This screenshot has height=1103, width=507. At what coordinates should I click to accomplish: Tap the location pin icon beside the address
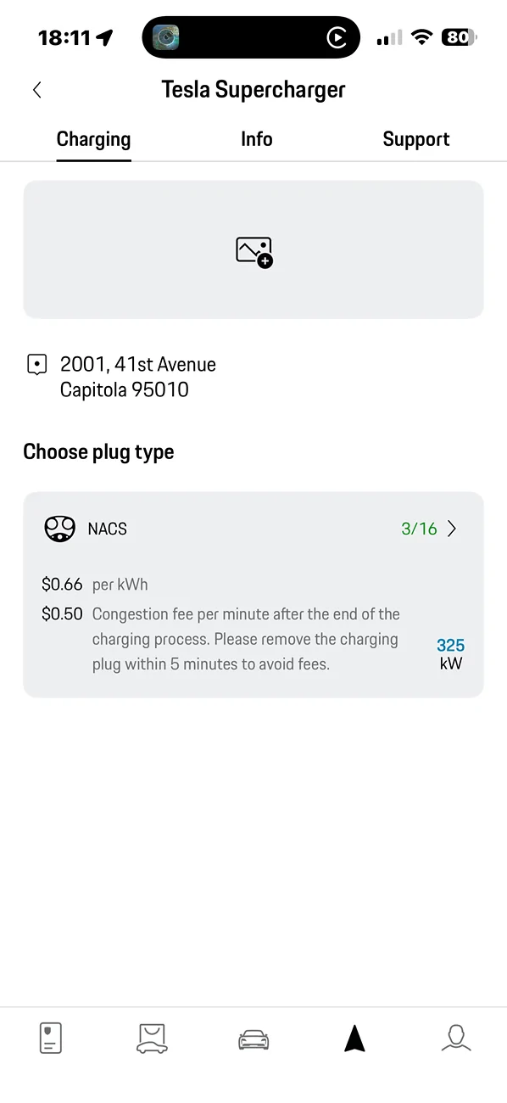[x=36, y=363]
